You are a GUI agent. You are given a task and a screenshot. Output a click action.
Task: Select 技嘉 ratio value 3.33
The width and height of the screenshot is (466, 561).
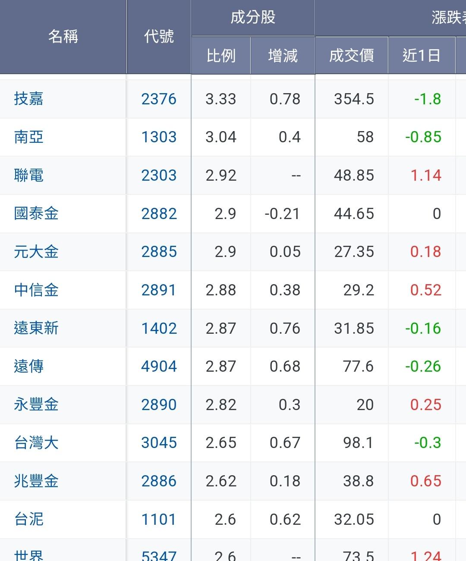tap(221, 99)
